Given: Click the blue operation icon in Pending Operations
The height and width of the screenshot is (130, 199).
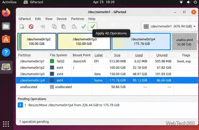Looking at the screenshot, I should click(20, 105).
